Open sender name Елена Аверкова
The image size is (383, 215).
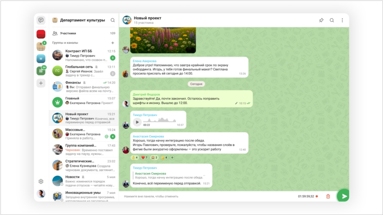[145, 61]
